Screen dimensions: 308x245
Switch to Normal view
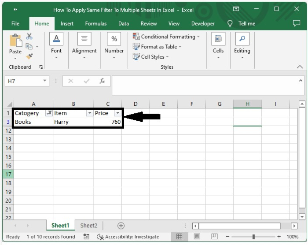pos(179,236)
